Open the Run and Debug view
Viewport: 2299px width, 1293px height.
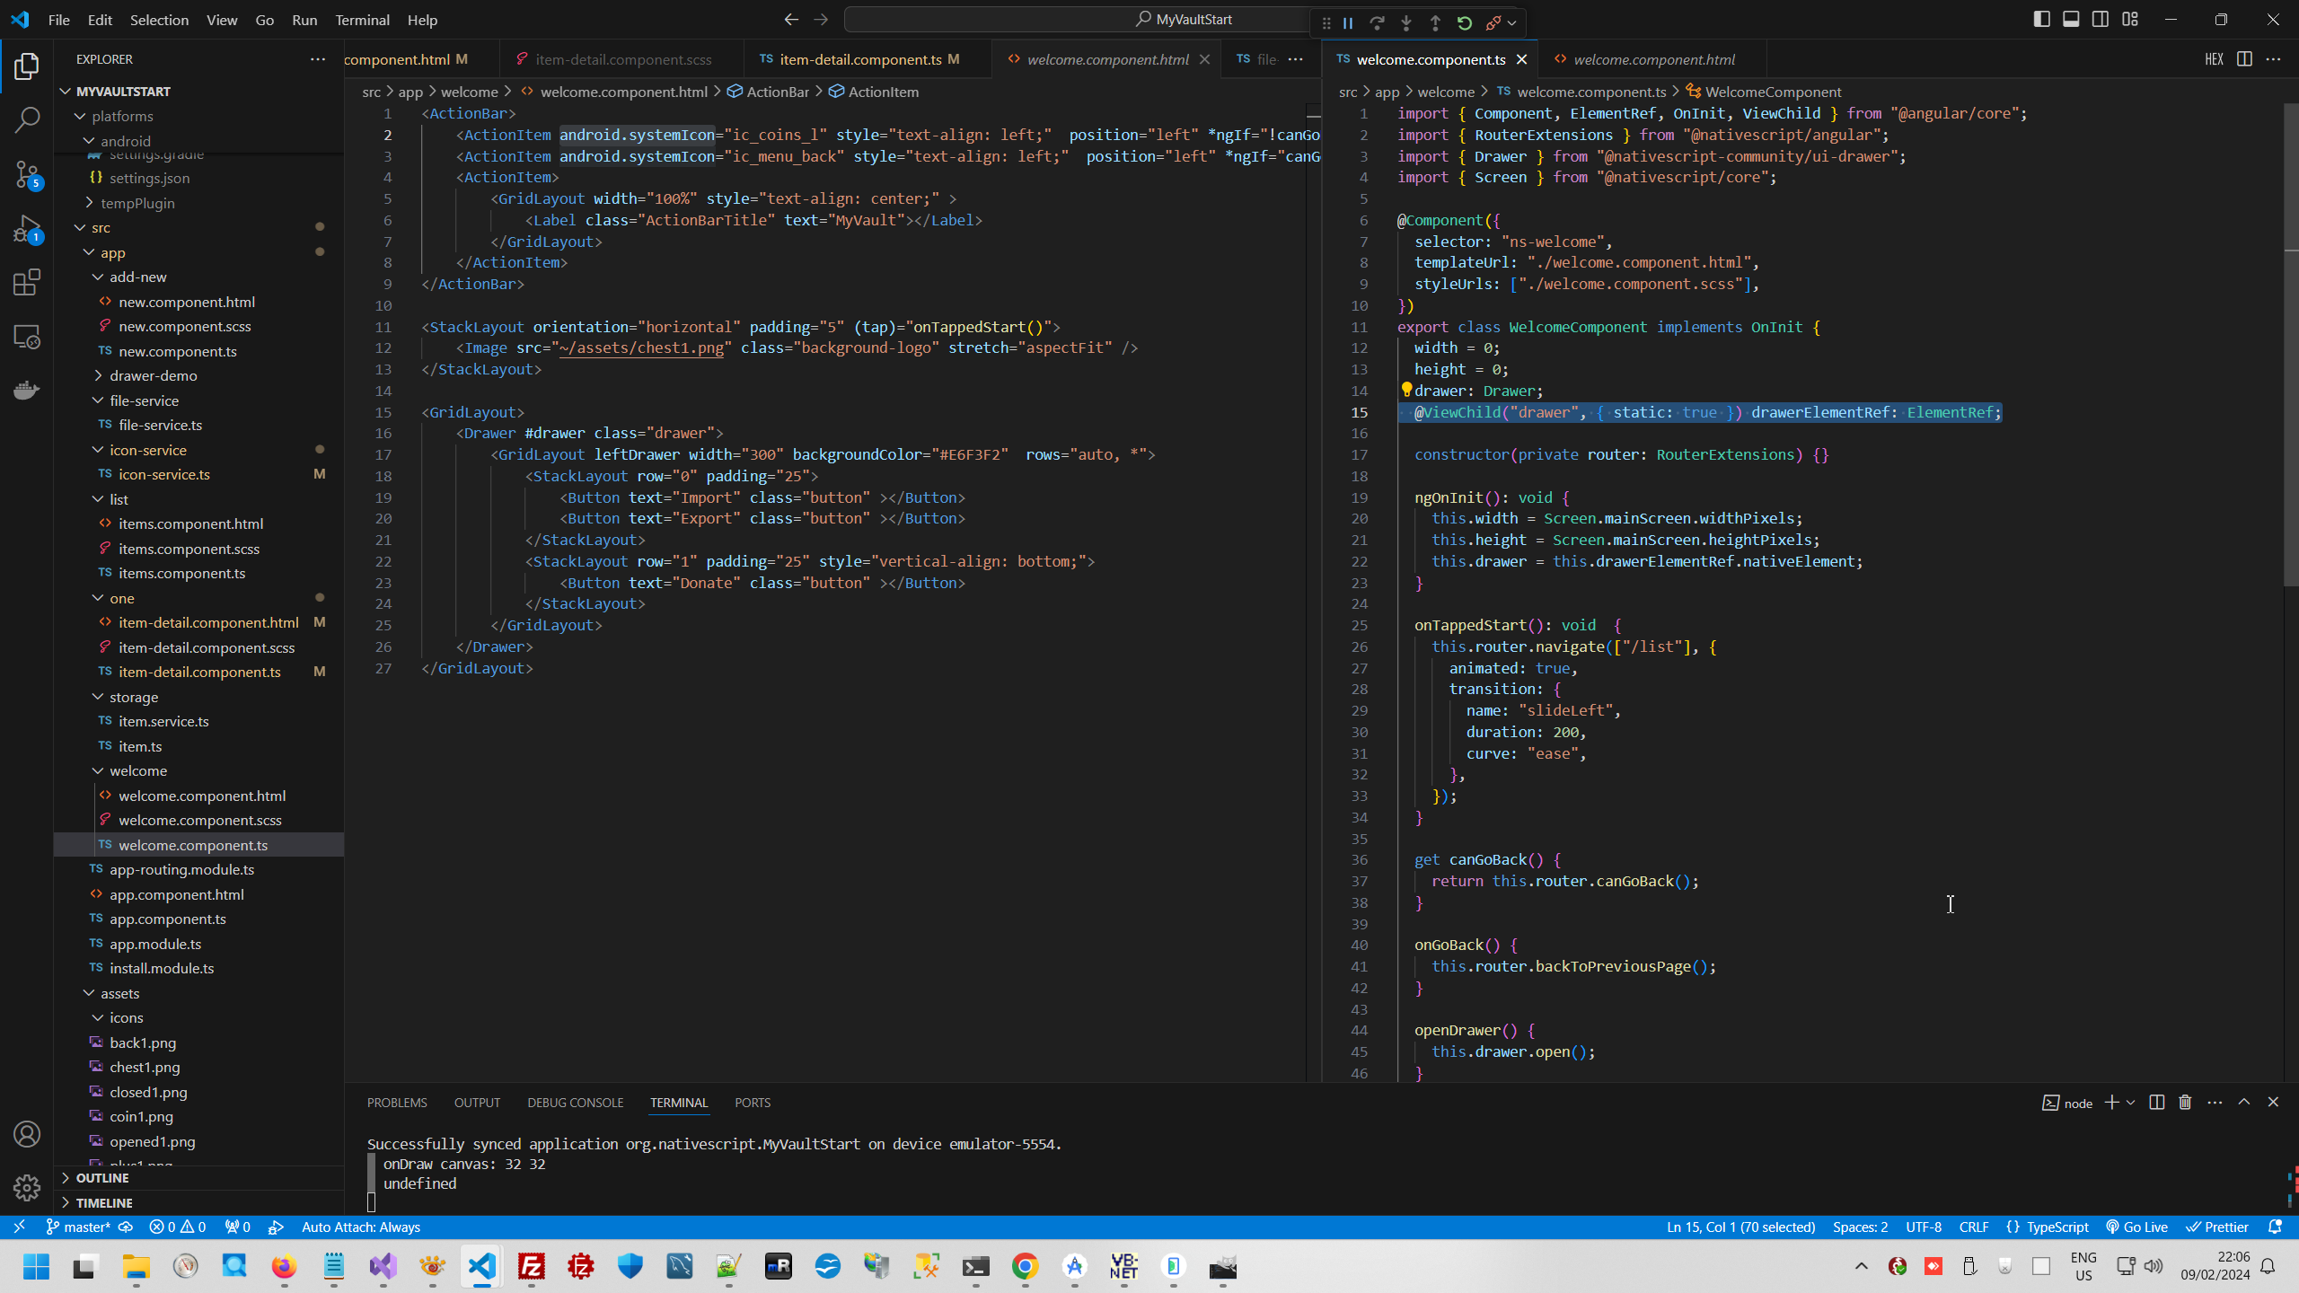coord(27,229)
